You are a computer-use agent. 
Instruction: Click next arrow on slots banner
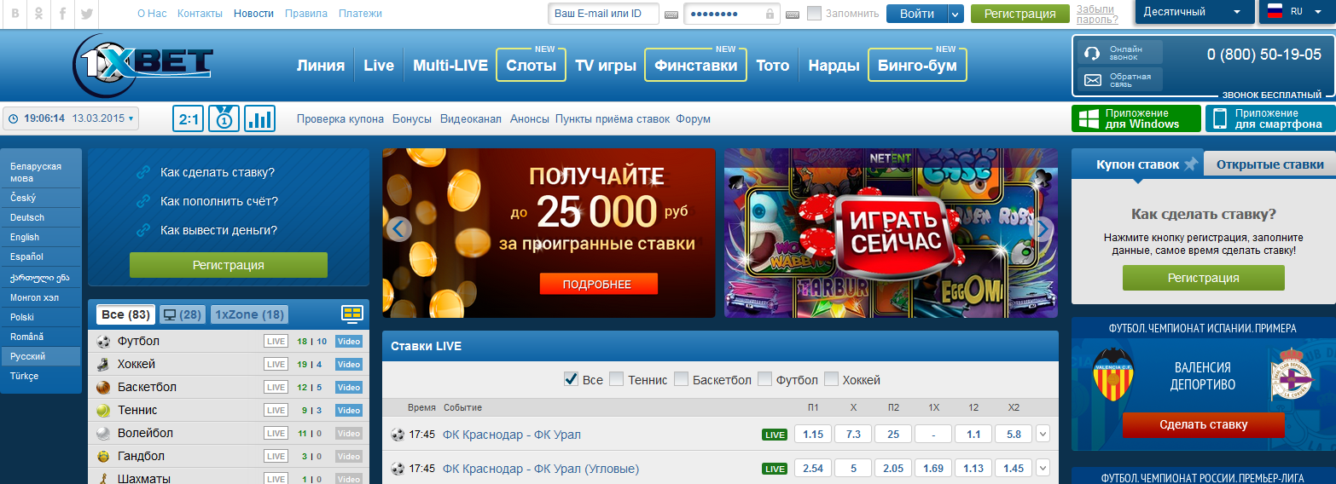point(1042,229)
